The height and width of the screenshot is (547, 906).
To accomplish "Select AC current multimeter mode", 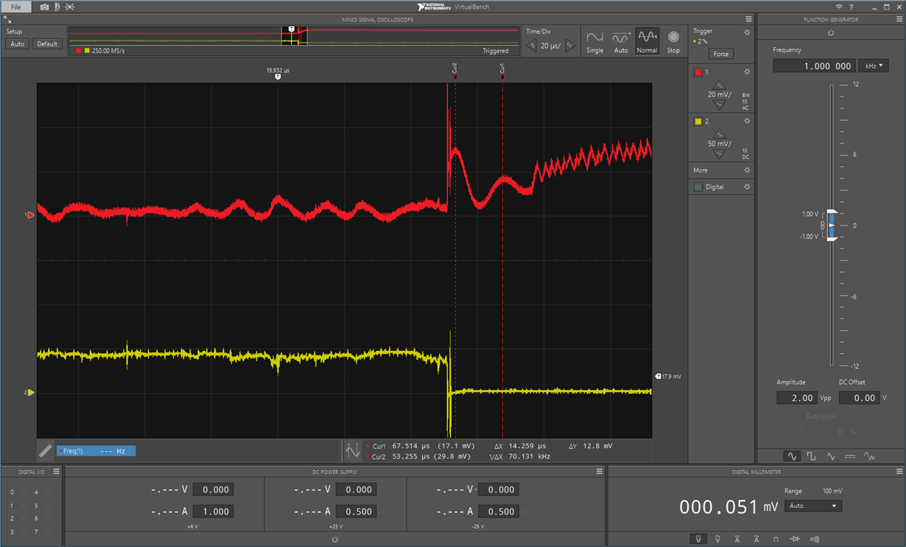I will click(756, 540).
